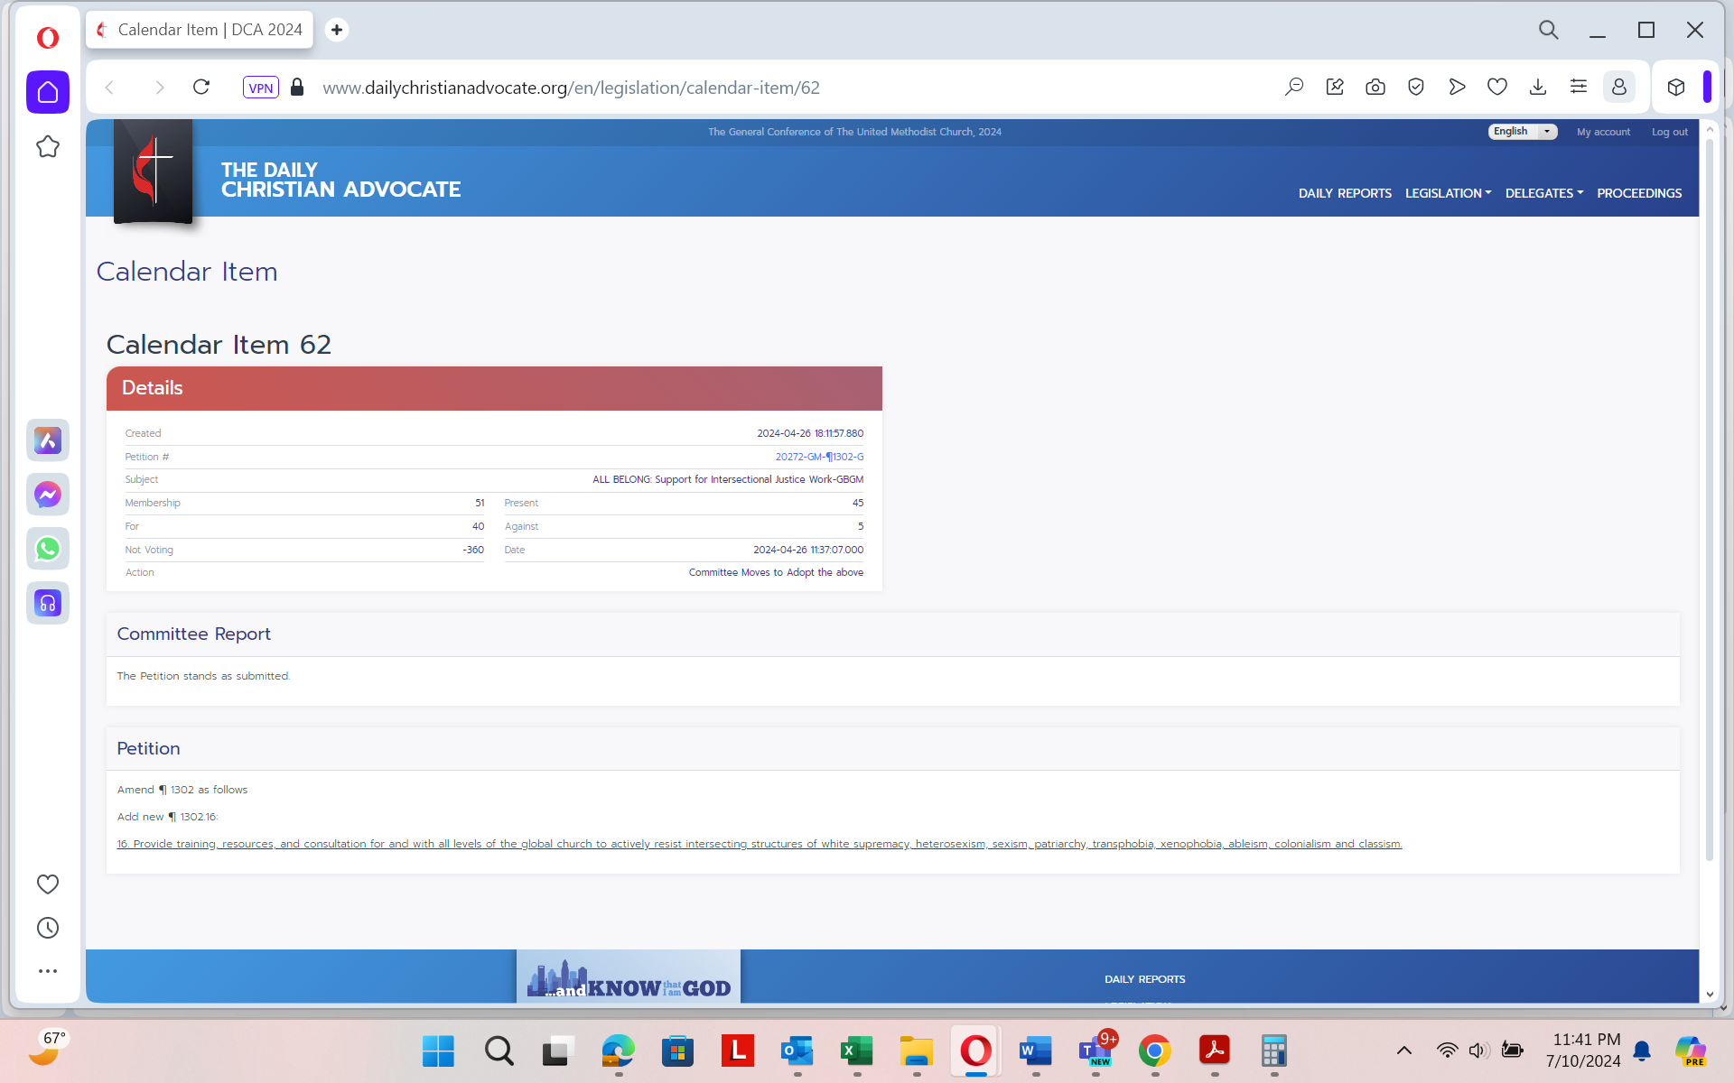Image resolution: width=1734 pixels, height=1083 pixels.
Task: Add page to bookmarks heart icon
Action: pyautogui.click(x=1496, y=88)
